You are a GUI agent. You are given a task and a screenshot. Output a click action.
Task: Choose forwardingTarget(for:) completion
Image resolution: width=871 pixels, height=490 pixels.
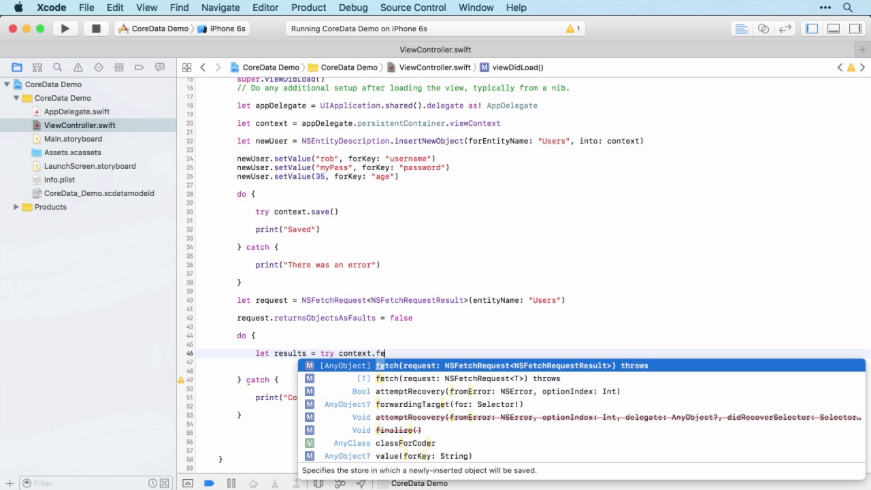(582, 404)
